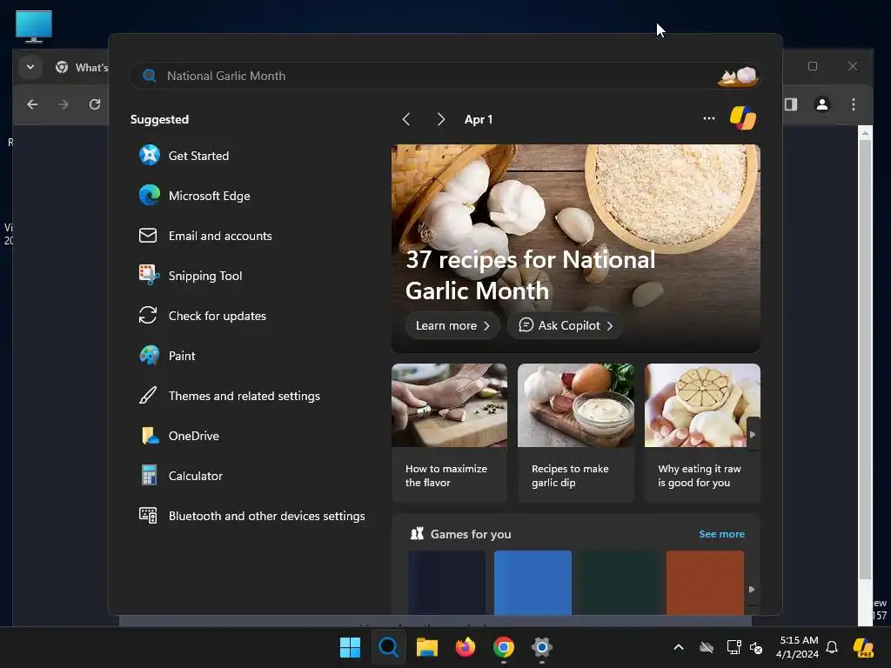Launch Firefox from taskbar
Image resolution: width=891 pixels, height=668 pixels.
[466, 647]
